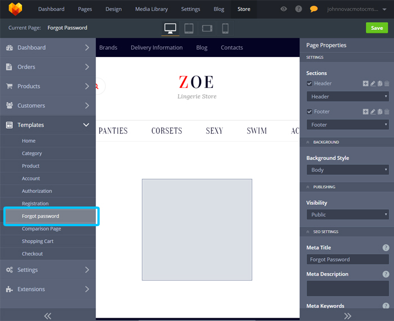Delete the Header section
The width and height of the screenshot is (394, 321).
pyautogui.click(x=387, y=83)
